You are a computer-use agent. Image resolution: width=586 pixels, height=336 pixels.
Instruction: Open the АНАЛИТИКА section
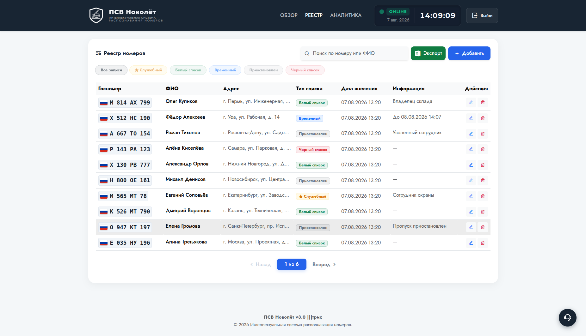[x=346, y=15]
